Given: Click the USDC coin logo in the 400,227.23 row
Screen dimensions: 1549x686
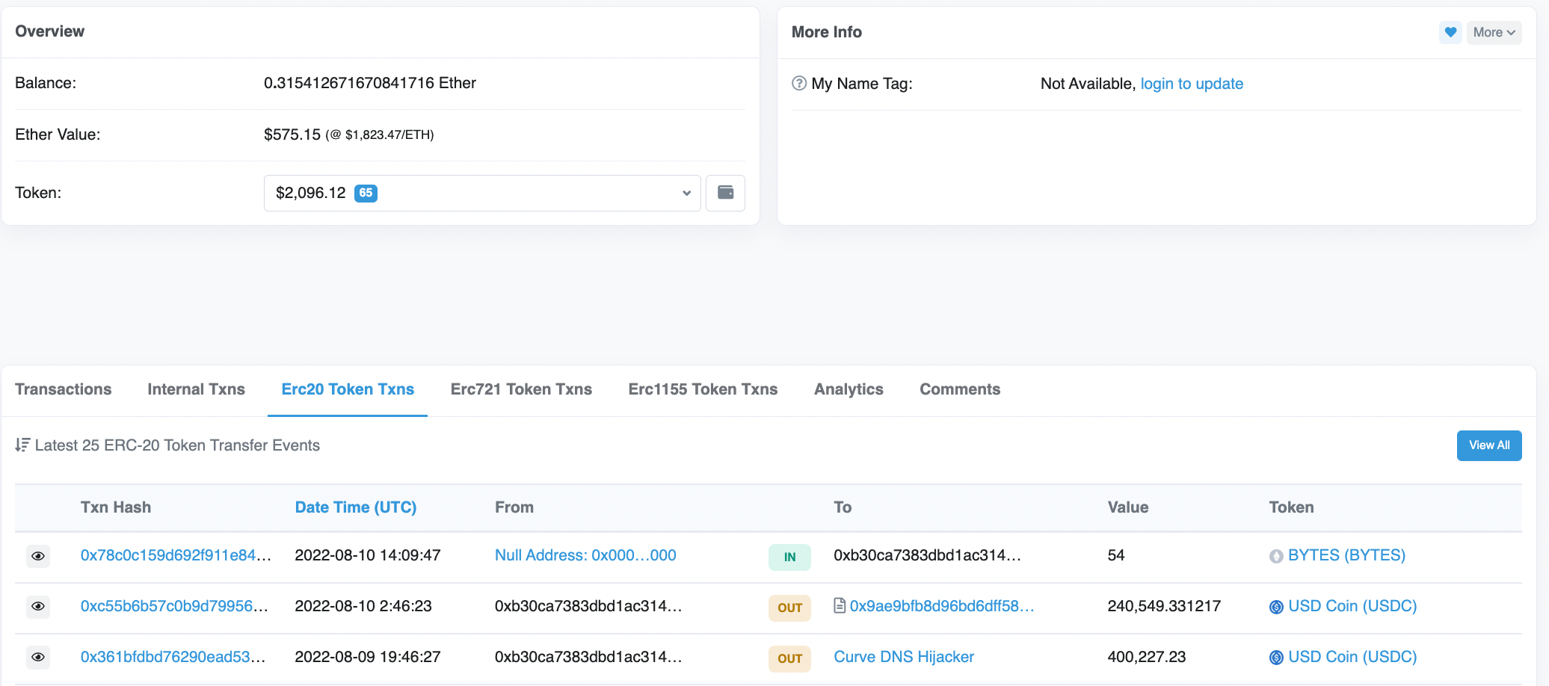Looking at the screenshot, I should 1276,658.
